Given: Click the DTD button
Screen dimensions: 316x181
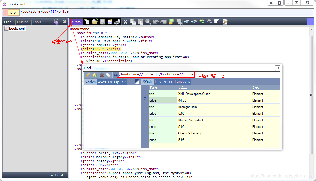Looking at the screenshot, I should click(13, 13).
